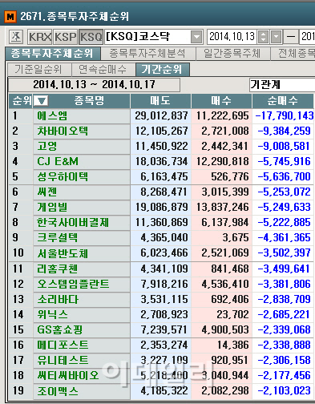Screen dimensions: 315x404
Task: Open the start date calendar dropdown
Action: coord(277,37)
